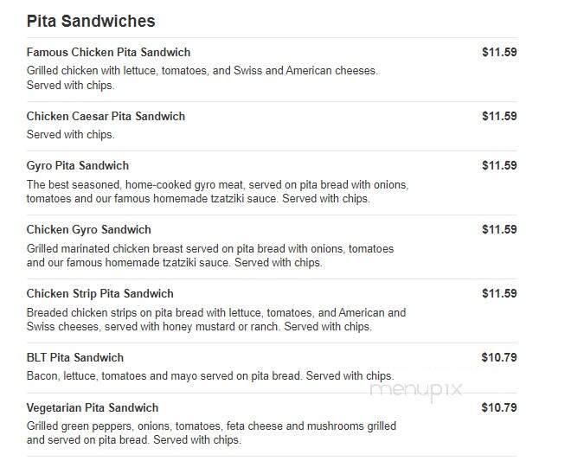Click the Pita Sandwiches heading
The width and height of the screenshot is (571, 461).
(91, 21)
